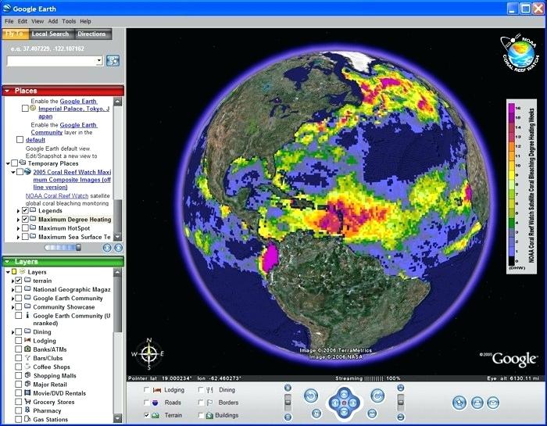Click the Gas Stations layer icon
This screenshot has height=426, width=547.
click(x=27, y=419)
